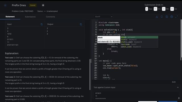The image size is (182, 102).
Task: Choose 'static_cast keyword' autocomplete suggestion
Action: (139, 42)
